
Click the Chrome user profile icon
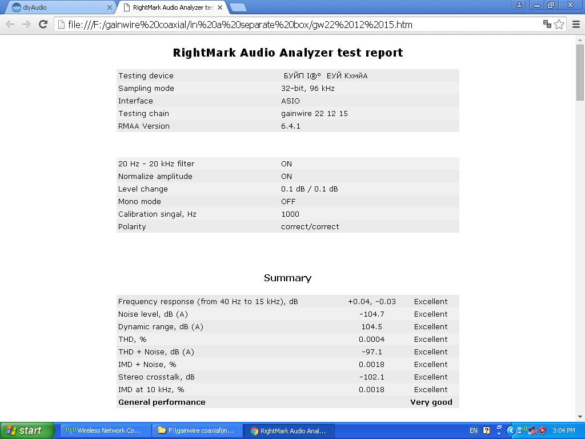point(519,5)
